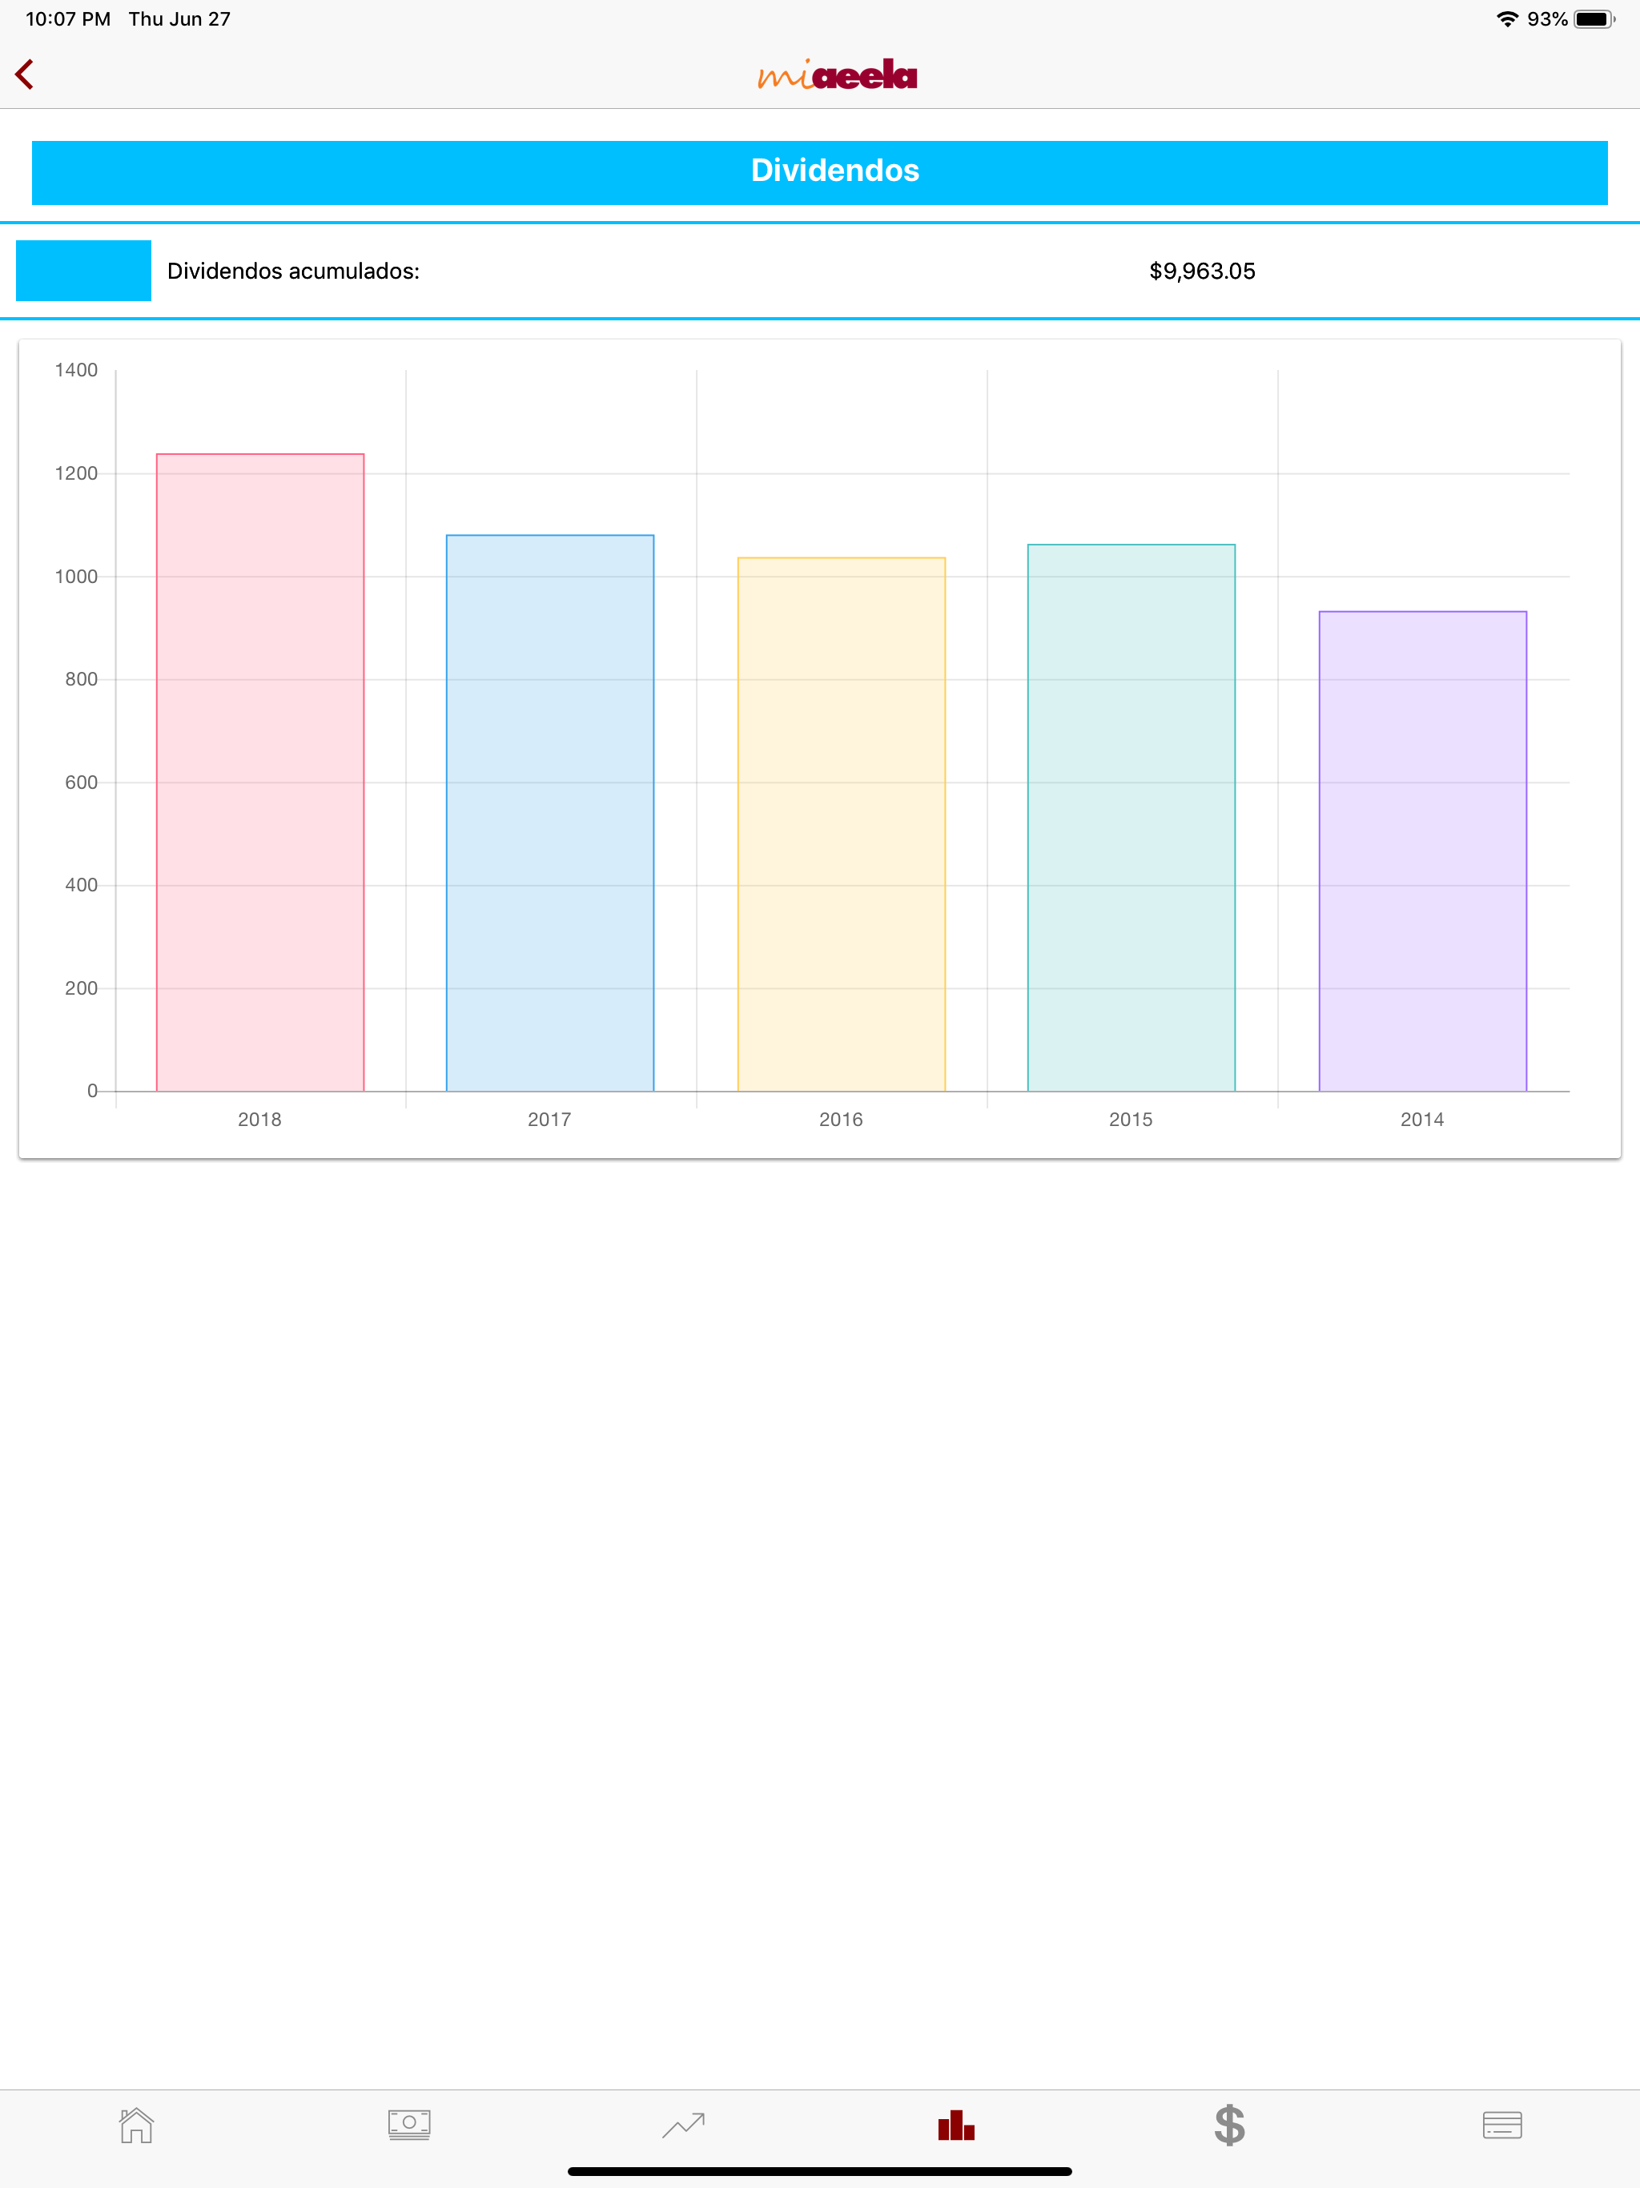The height and width of the screenshot is (2188, 1640).
Task: Open the dollar sign tab
Action: [1229, 2125]
